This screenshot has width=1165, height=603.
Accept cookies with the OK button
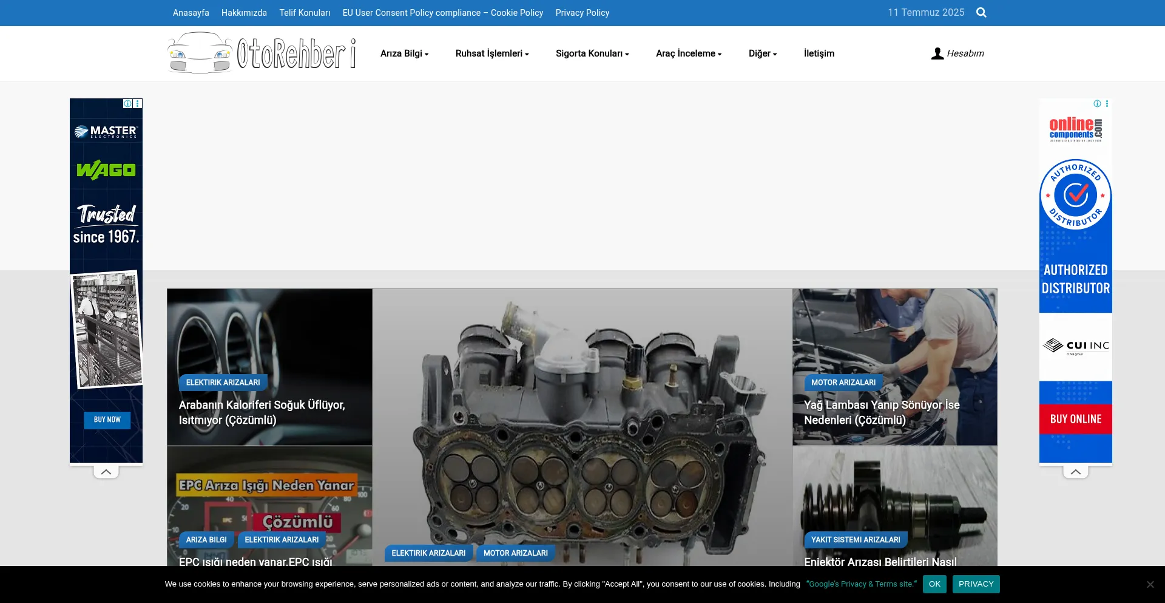[934, 584]
